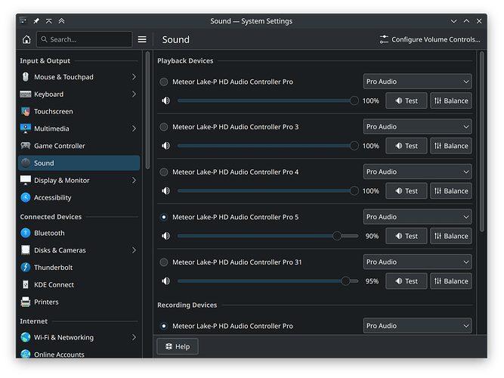Open Thunderbolt settings
The height and width of the screenshot is (378, 504).
pos(79,268)
